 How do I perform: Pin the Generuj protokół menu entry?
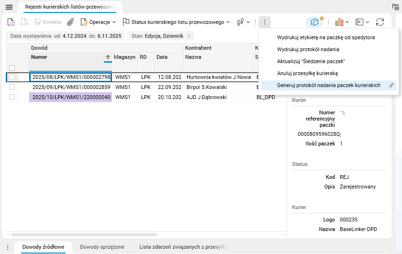[391, 85]
